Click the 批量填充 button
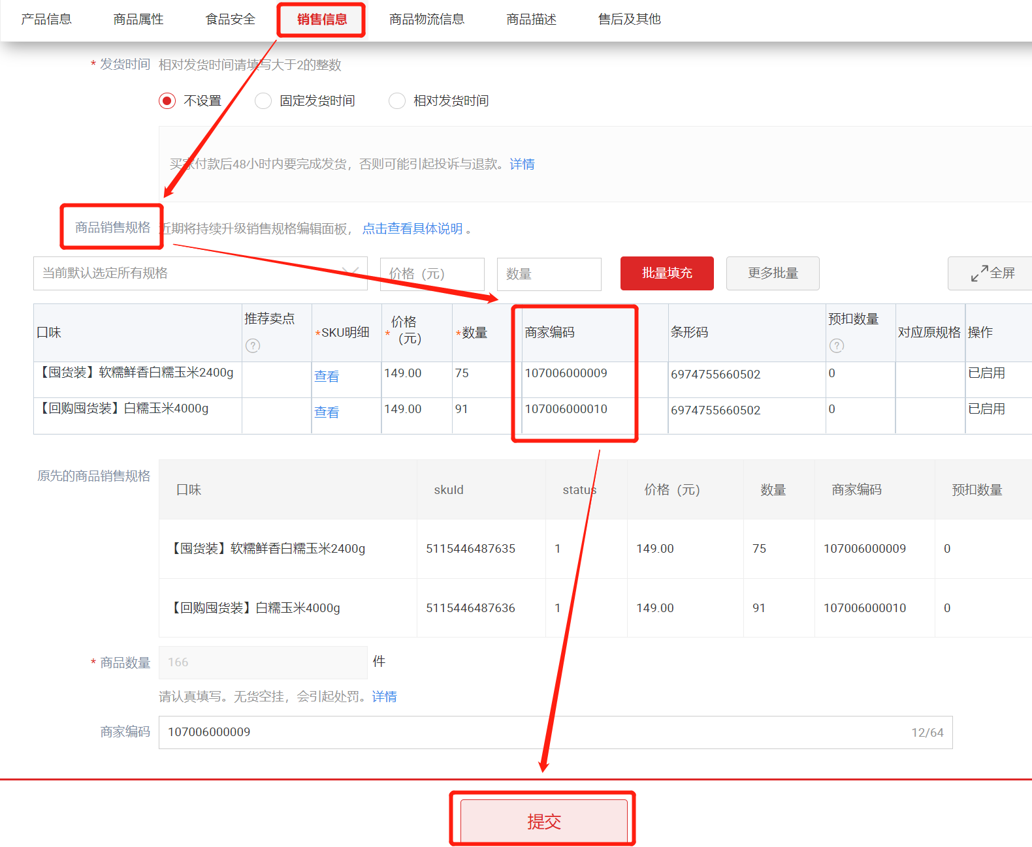 667,273
